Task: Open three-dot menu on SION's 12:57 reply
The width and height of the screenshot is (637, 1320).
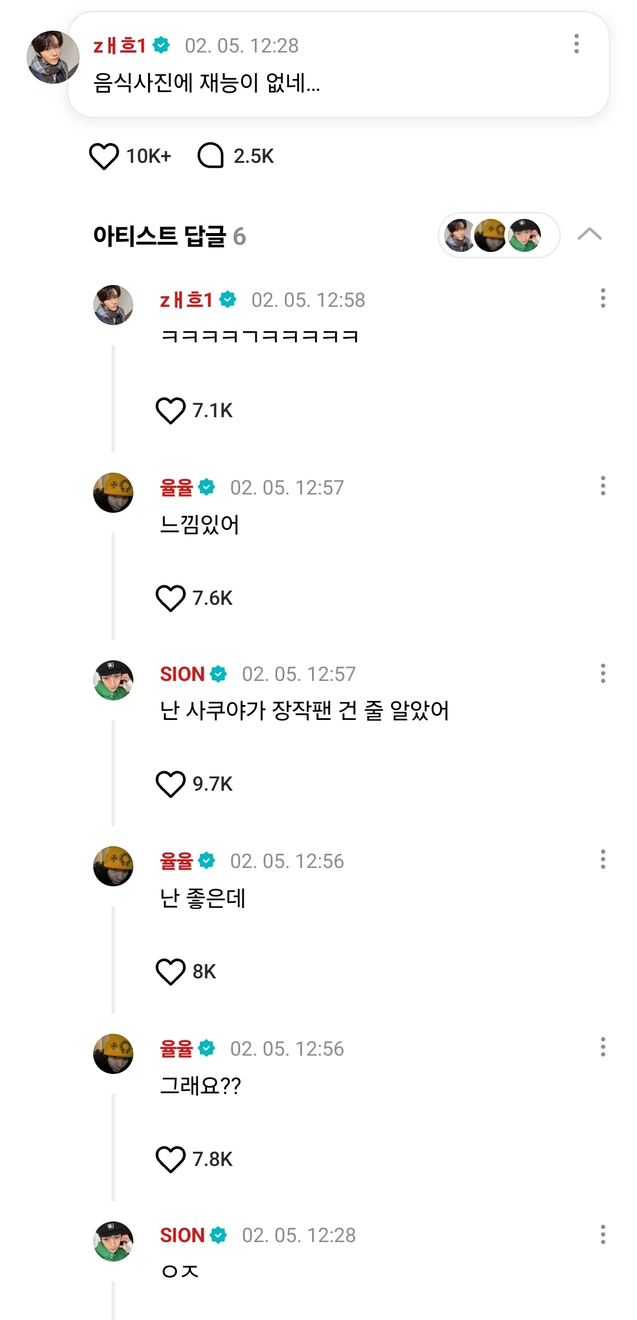Action: [603, 673]
